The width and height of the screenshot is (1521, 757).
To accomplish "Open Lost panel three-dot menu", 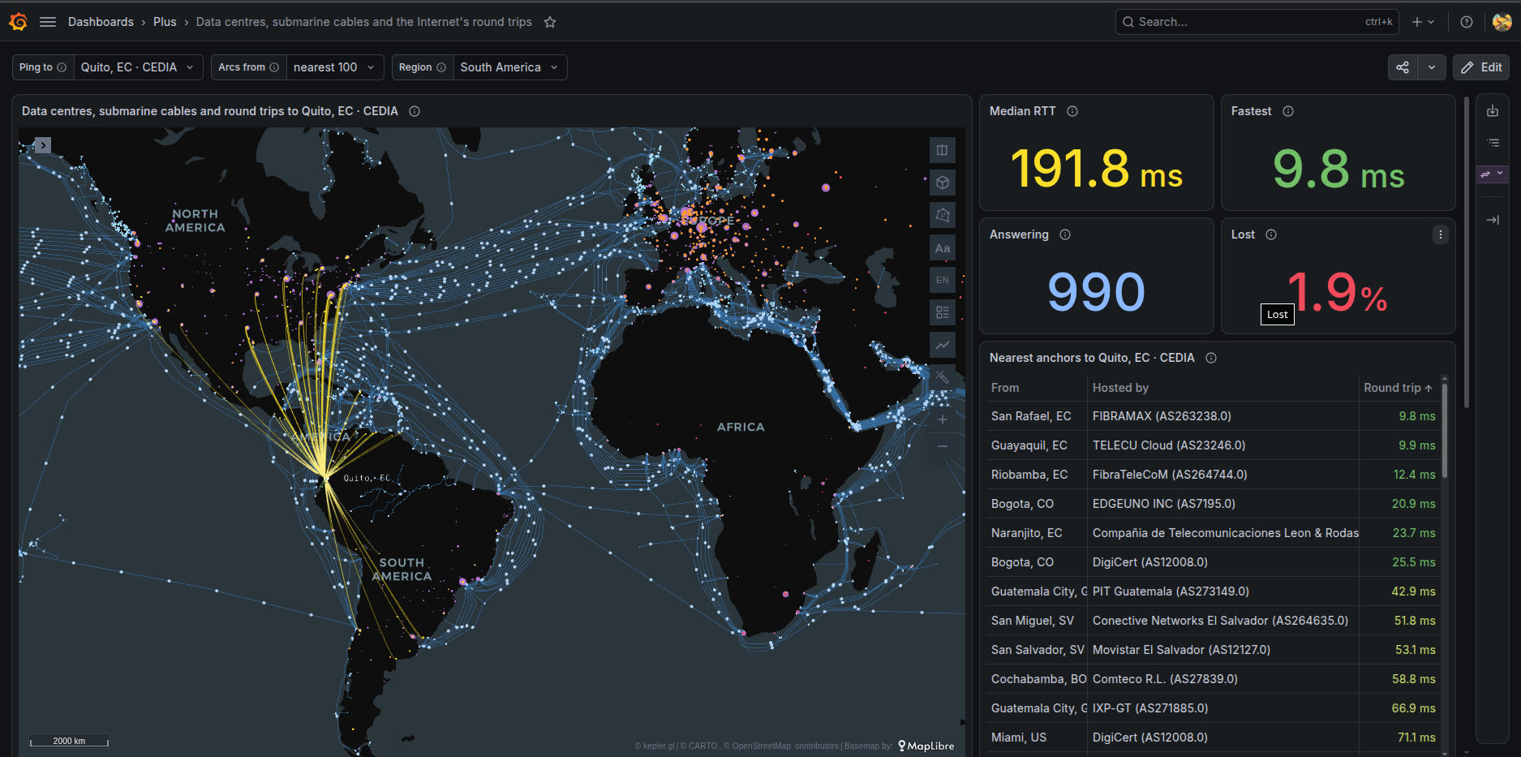I will (x=1441, y=234).
